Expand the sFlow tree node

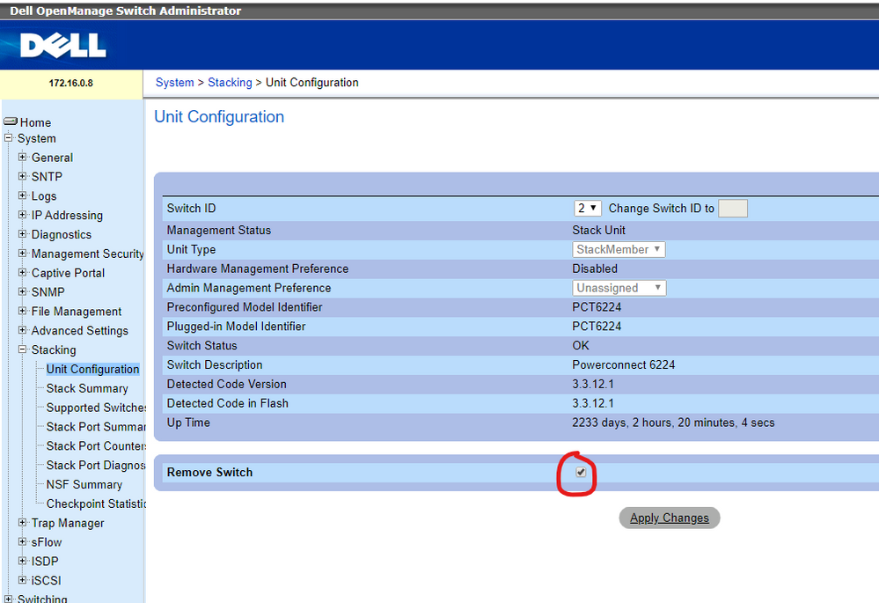pos(22,541)
